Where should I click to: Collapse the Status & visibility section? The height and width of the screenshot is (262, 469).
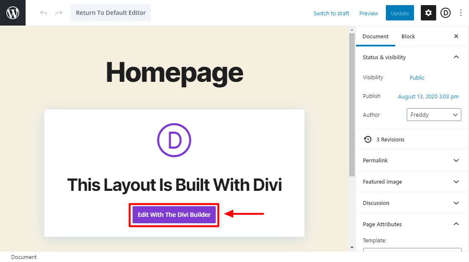coord(412,57)
